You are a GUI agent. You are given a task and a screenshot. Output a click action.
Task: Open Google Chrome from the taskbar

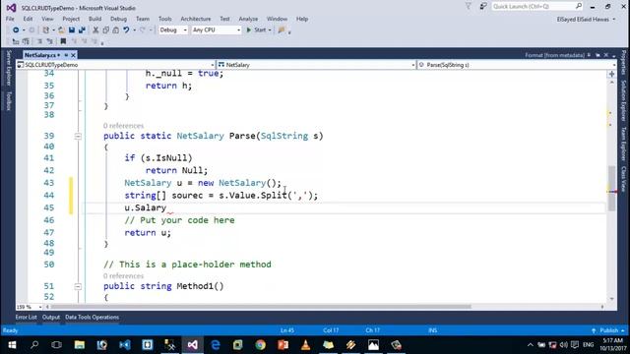260,345
